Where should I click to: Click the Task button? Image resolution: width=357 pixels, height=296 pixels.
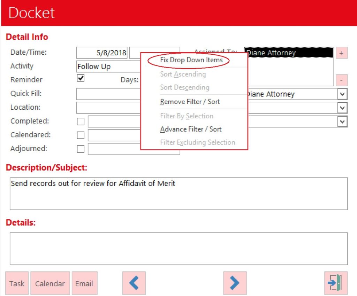tap(17, 283)
